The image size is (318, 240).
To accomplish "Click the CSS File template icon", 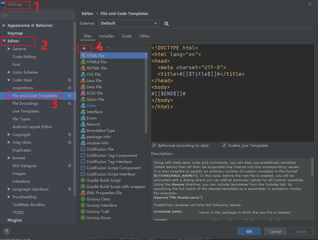I will pyautogui.click(x=83, y=74).
